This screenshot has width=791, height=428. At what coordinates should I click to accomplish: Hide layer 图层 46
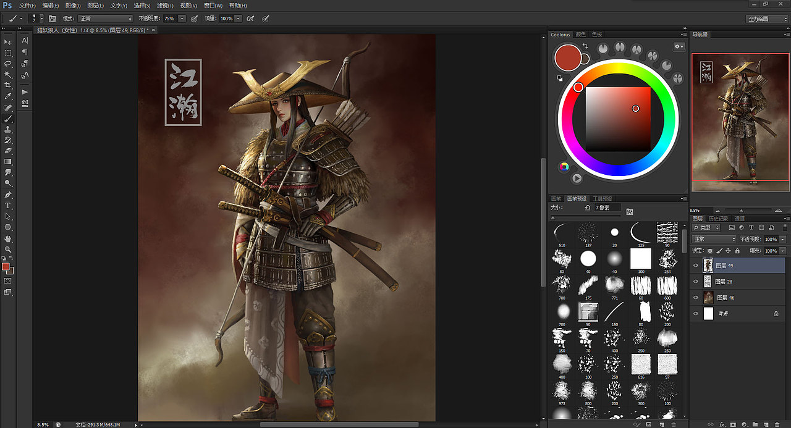(x=696, y=298)
